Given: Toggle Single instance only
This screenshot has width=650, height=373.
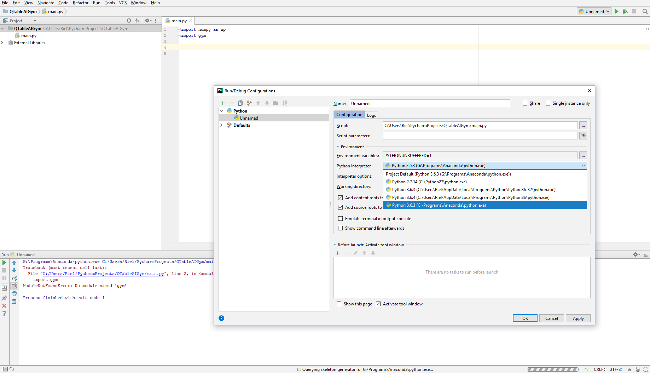Looking at the screenshot, I should click(x=548, y=103).
